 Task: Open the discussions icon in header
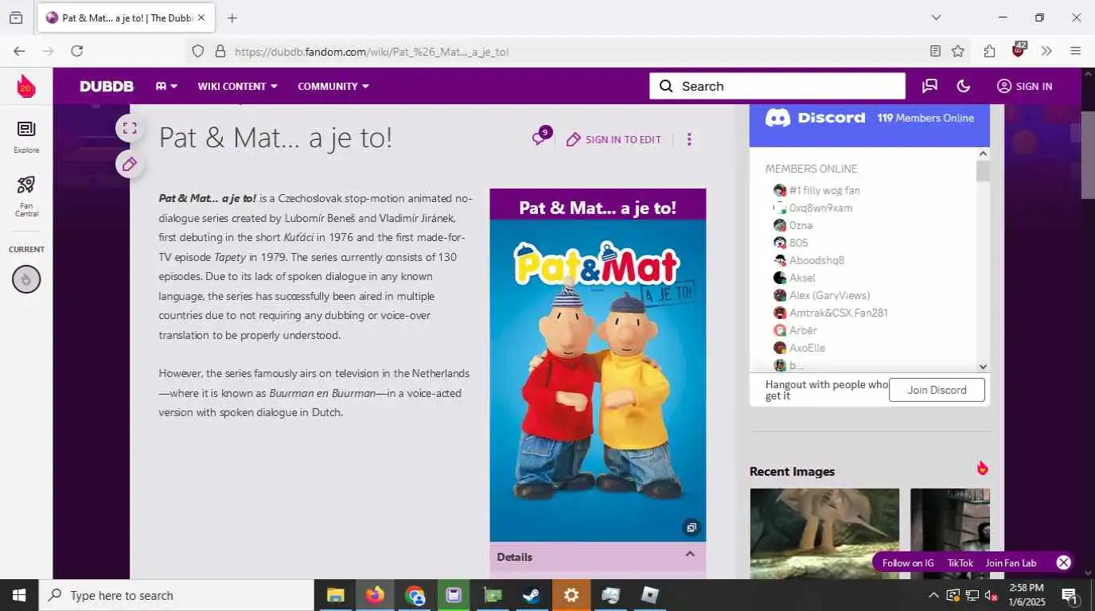coord(929,86)
